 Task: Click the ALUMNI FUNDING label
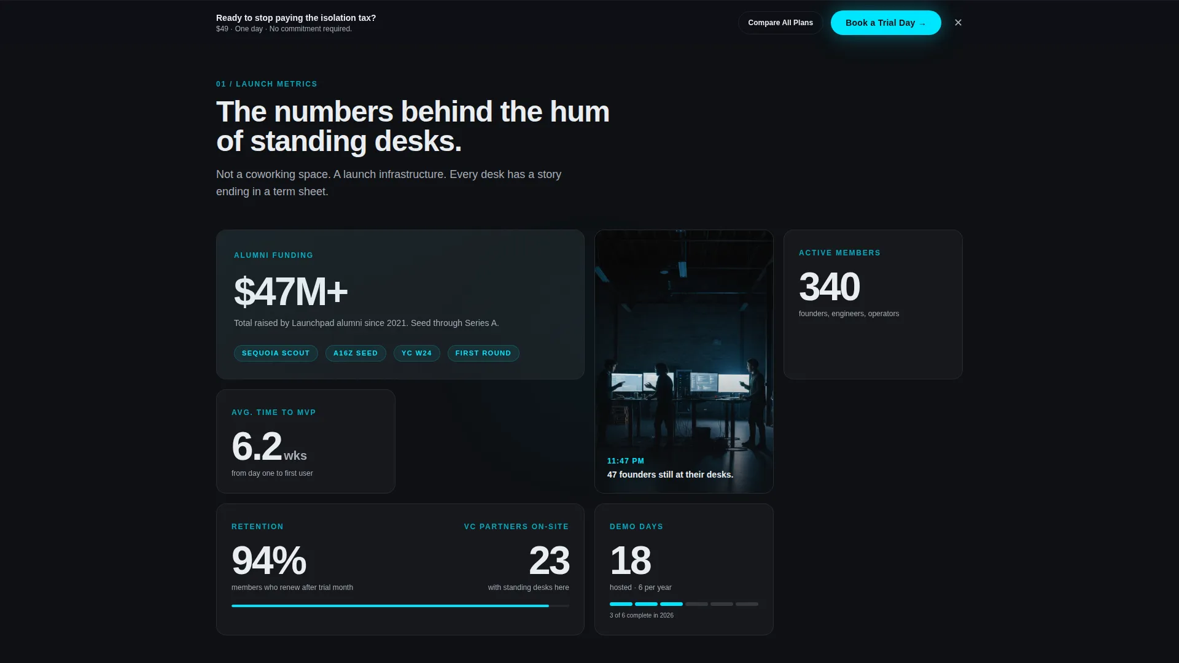[273, 255]
